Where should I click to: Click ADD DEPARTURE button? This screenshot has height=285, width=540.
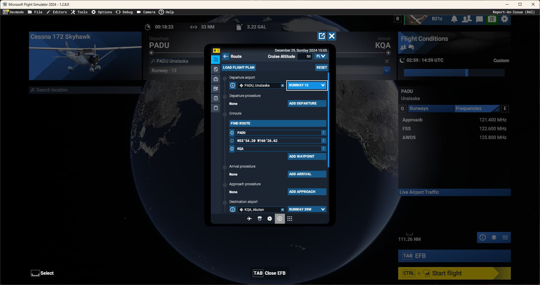307,103
